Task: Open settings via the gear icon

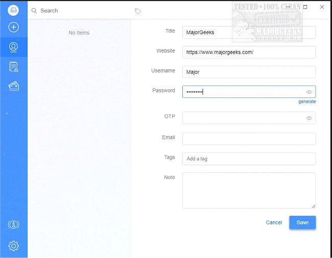Action: (13, 246)
